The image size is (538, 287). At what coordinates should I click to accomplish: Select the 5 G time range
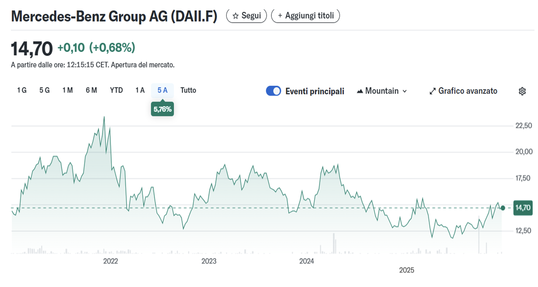(x=45, y=90)
